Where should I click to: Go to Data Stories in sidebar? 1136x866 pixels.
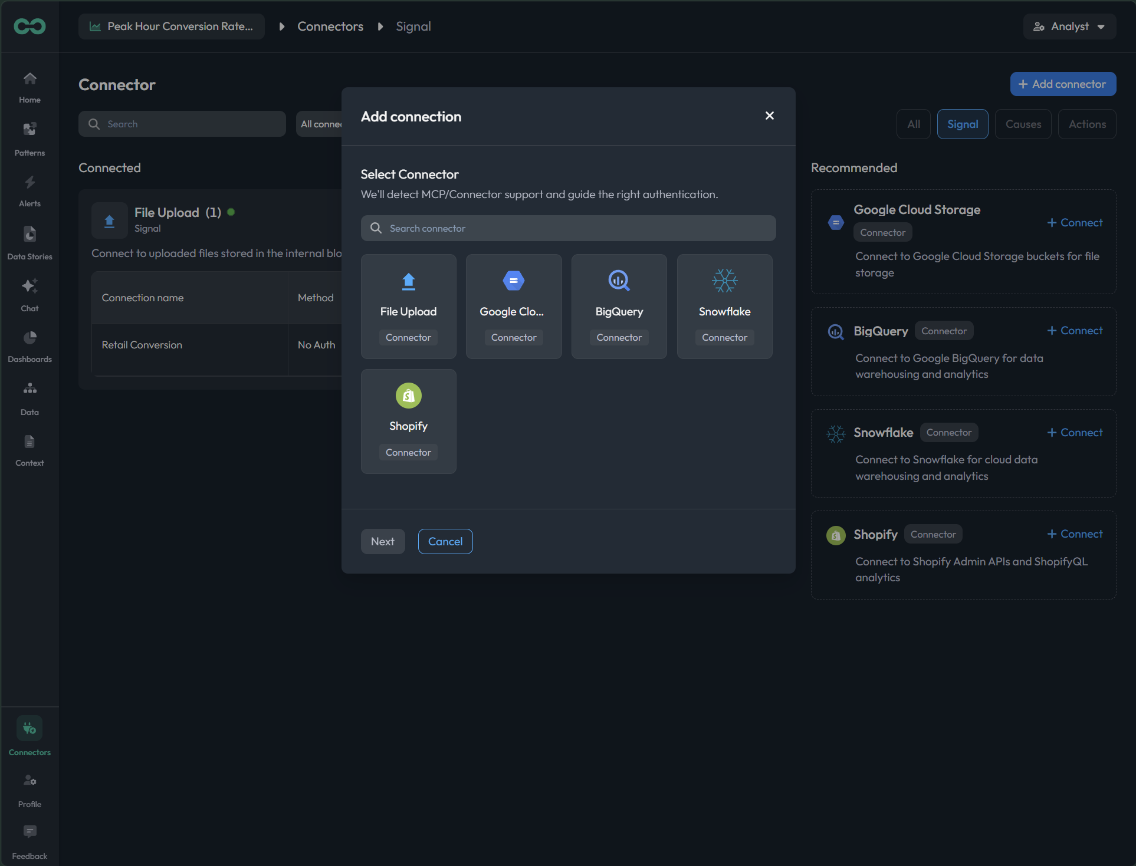click(x=29, y=243)
